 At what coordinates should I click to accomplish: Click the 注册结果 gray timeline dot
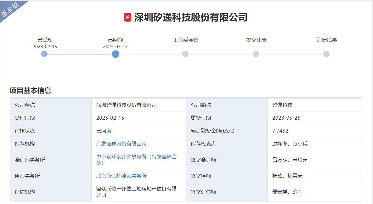click(326, 54)
